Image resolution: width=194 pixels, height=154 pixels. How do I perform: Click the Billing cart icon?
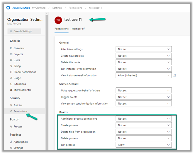[11, 66]
